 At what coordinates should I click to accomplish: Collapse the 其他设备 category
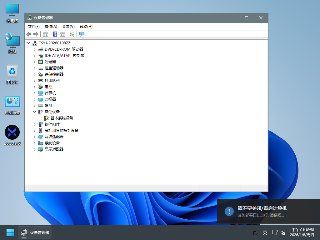click(35, 112)
